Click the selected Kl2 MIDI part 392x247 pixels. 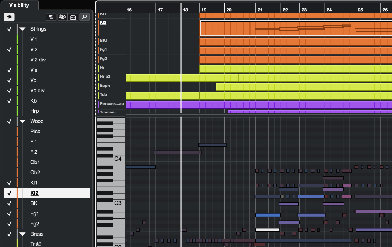[x=296, y=28]
